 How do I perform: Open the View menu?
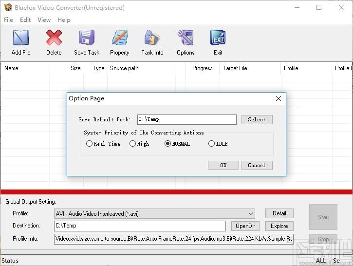pyautogui.click(x=44, y=20)
